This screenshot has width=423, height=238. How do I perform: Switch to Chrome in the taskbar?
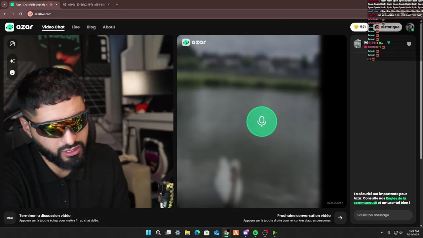[226, 233]
